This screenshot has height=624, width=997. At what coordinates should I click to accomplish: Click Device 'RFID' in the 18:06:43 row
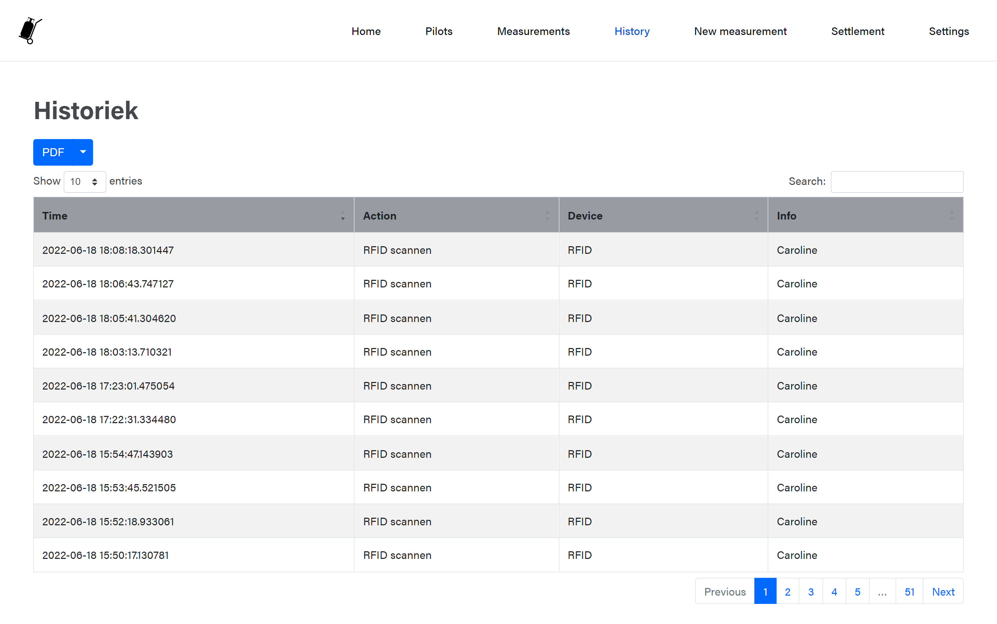(x=580, y=284)
